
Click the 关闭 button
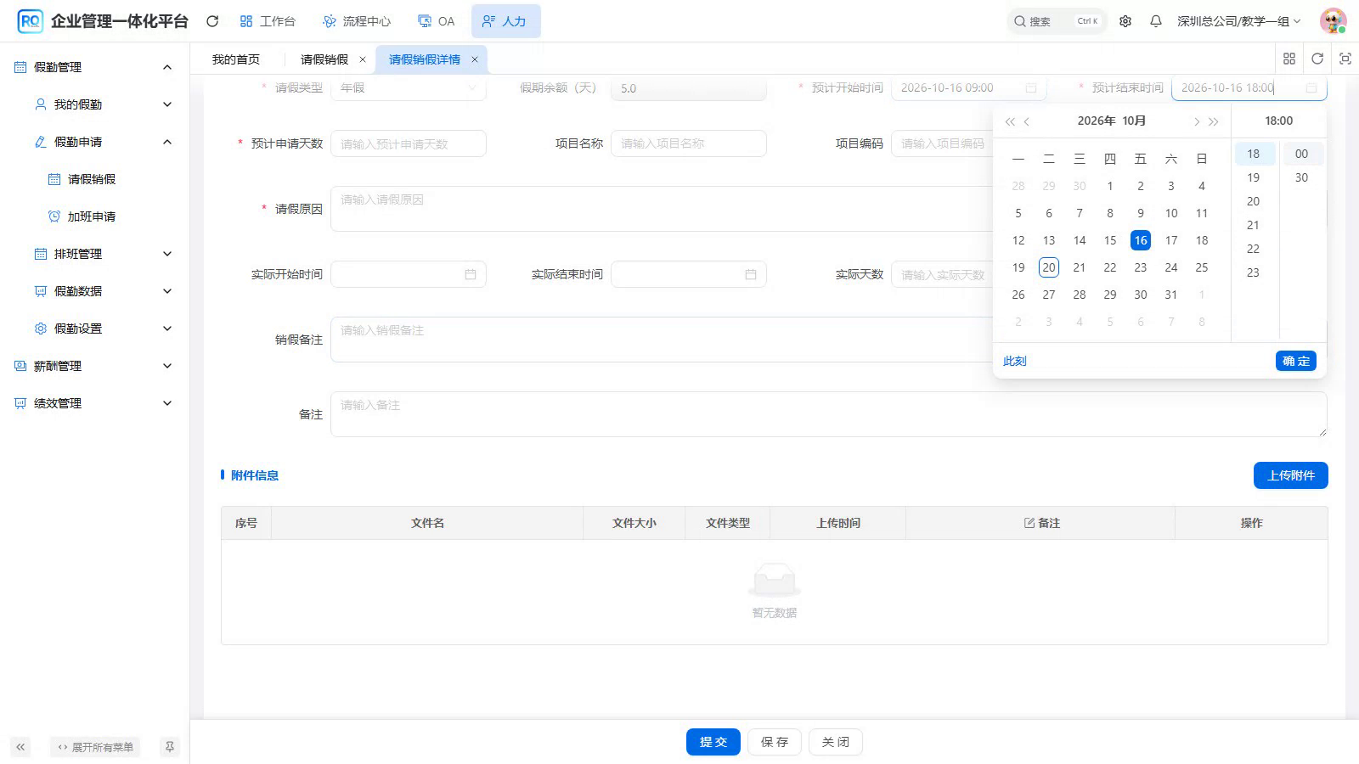(x=836, y=742)
